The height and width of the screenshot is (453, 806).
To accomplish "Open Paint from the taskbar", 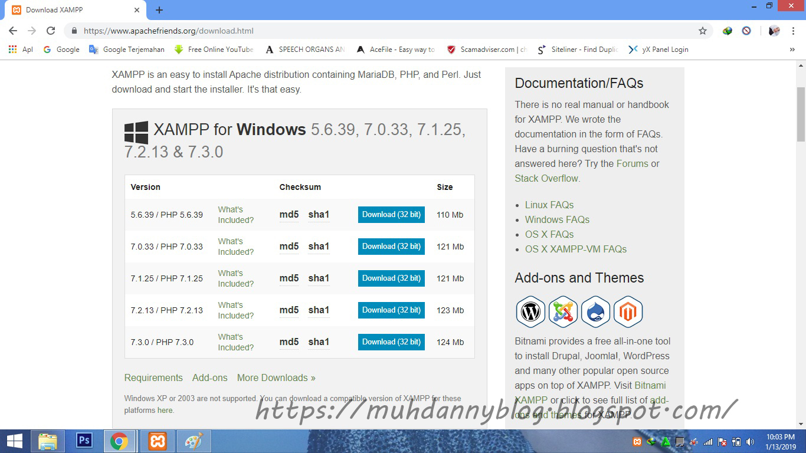I will point(194,441).
